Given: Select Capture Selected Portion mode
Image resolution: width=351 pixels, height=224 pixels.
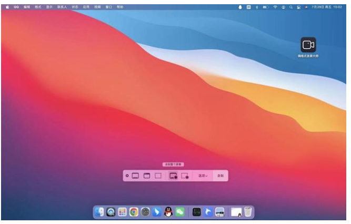Looking at the screenshot, I should click(x=158, y=176).
